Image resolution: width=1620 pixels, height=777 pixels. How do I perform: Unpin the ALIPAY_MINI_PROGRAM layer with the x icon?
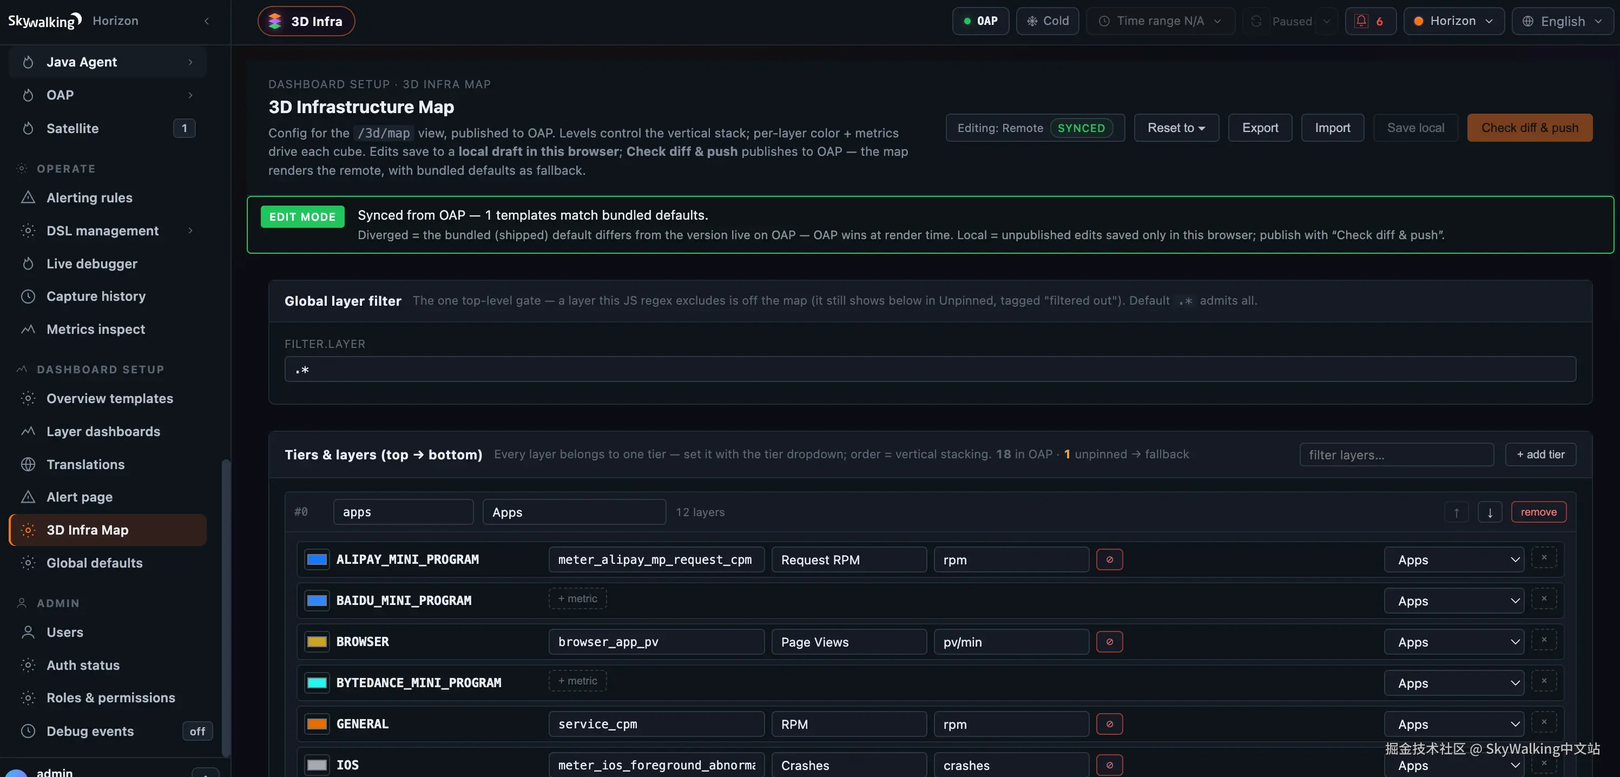tap(1544, 558)
